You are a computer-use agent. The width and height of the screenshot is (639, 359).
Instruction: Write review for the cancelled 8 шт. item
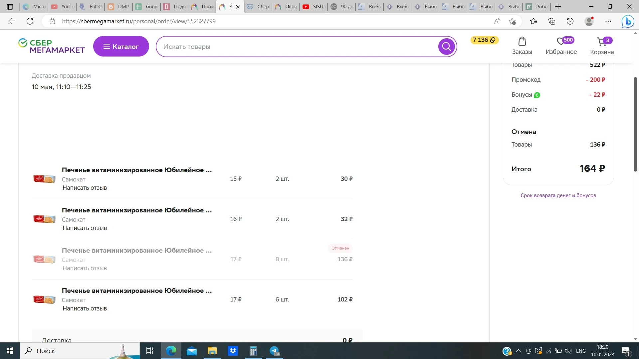85,268
